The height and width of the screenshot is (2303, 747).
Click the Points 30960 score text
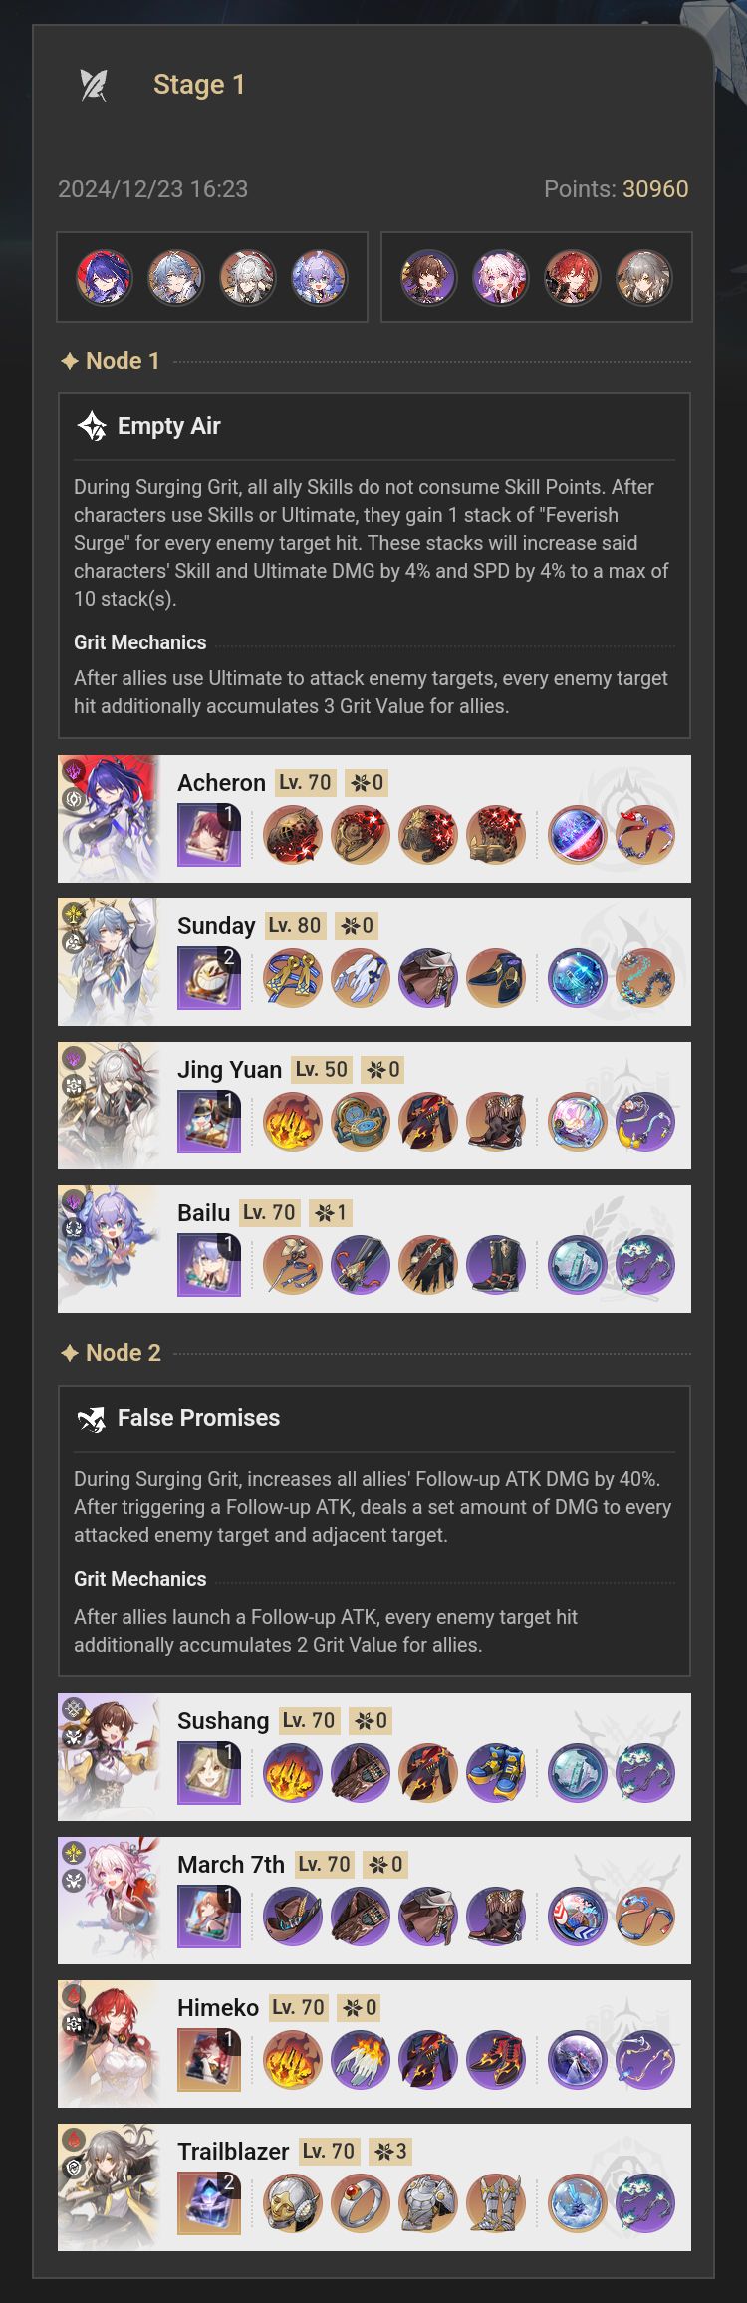pos(616,189)
